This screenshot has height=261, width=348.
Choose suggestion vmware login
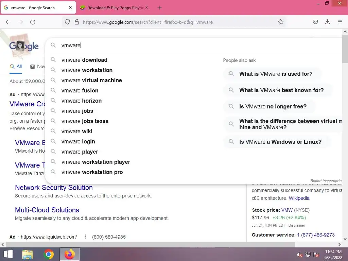tap(78, 142)
